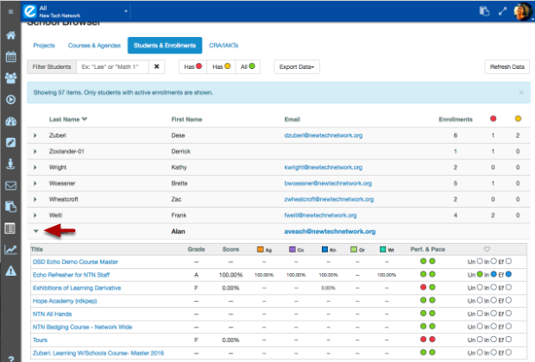Image resolution: width=535 pixels, height=362 pixels.
Task: Open the School Browser list sidebar icon
Action: pos(10,228)
